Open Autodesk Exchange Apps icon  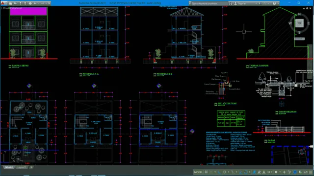pos(260,3)
